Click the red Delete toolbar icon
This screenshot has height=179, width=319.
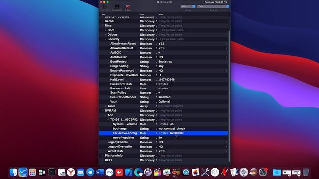128,8
